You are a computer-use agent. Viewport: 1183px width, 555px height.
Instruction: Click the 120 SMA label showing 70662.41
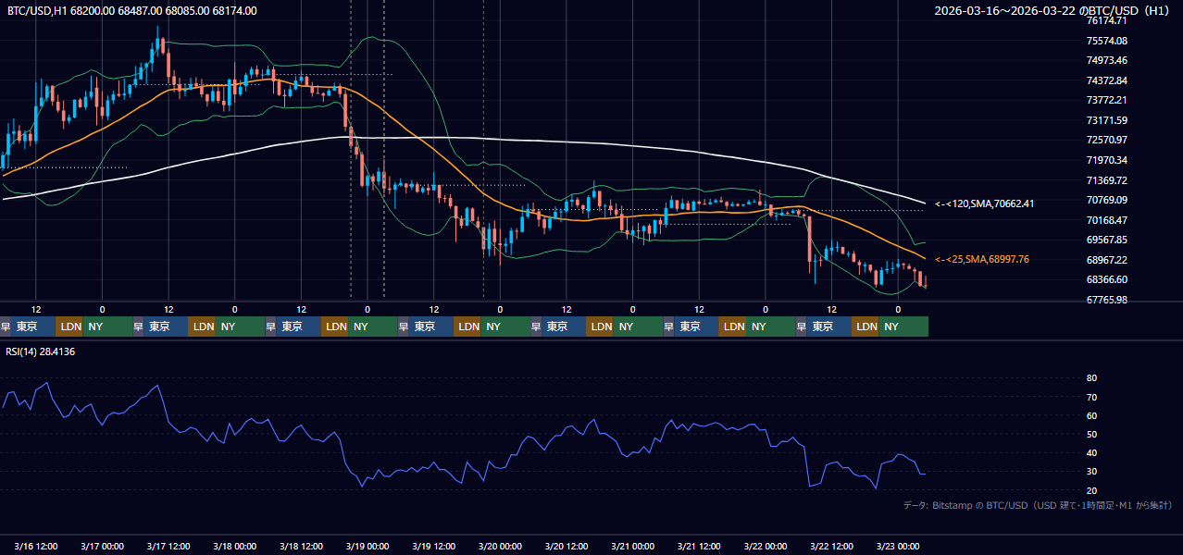pos(985,203)
